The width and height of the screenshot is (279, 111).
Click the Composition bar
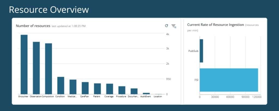[x=48, y=69]
